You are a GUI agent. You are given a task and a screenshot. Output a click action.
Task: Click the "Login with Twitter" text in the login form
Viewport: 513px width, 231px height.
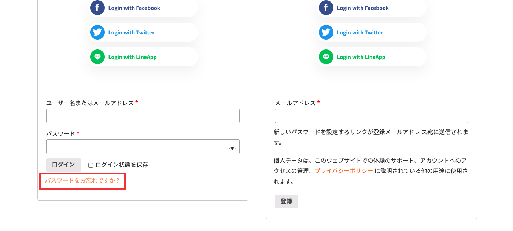tap(131, 32)
